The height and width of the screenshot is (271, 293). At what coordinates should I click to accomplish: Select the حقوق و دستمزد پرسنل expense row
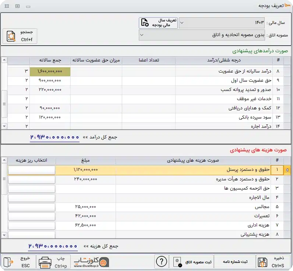point(149,170)
